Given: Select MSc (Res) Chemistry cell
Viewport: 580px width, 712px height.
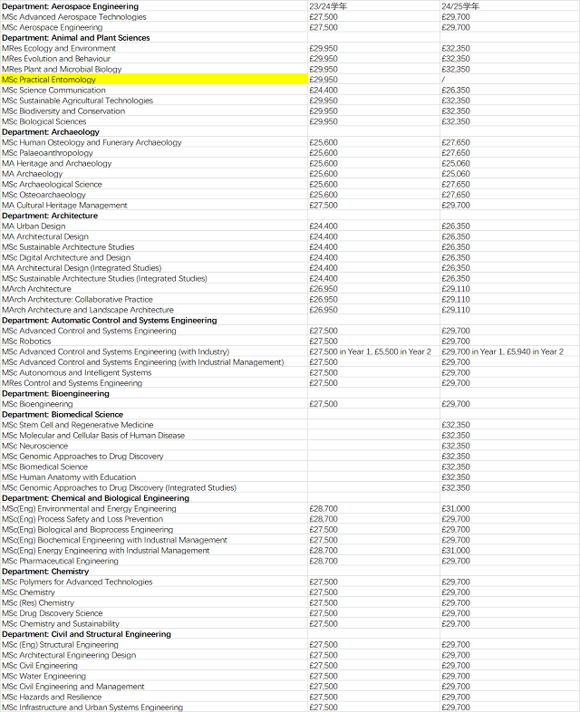Looking at the screenshot, I should click(x=154, y=602).
